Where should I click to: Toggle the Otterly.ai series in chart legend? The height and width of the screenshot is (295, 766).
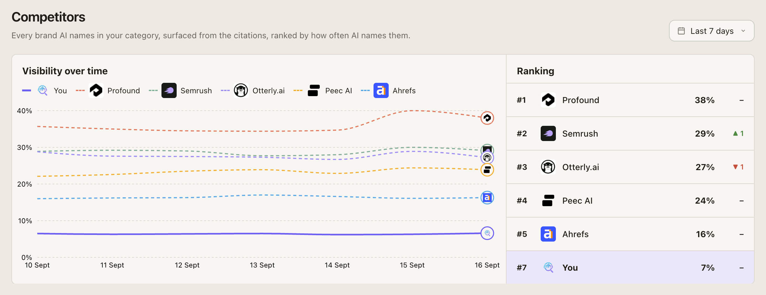click(x=253, y=91)
